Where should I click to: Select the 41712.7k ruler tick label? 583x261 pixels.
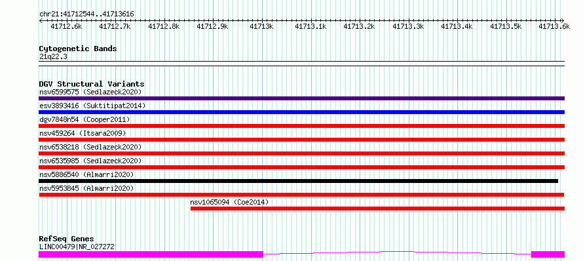point(115,26)
